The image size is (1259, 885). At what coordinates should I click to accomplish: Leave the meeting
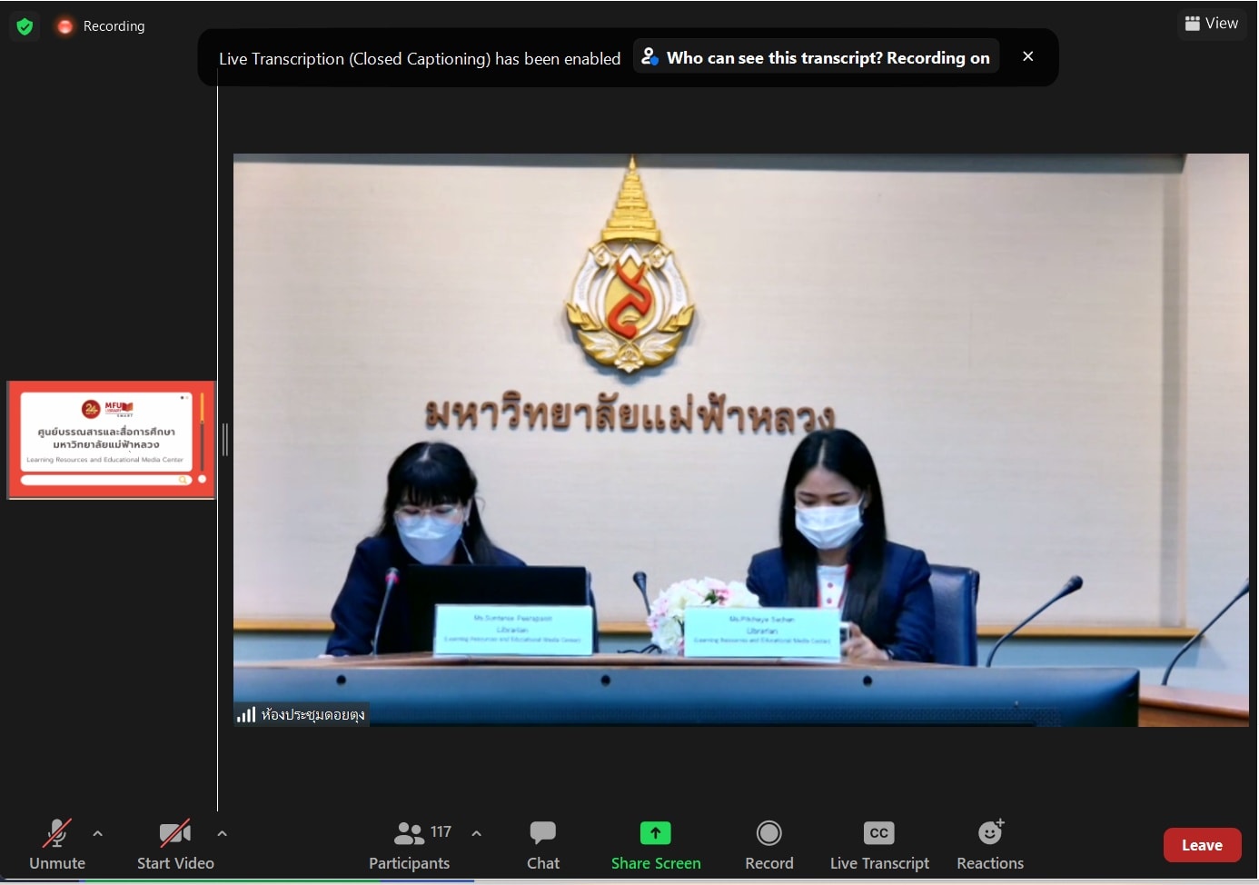pyautogui.click(x=1202, y=845)
